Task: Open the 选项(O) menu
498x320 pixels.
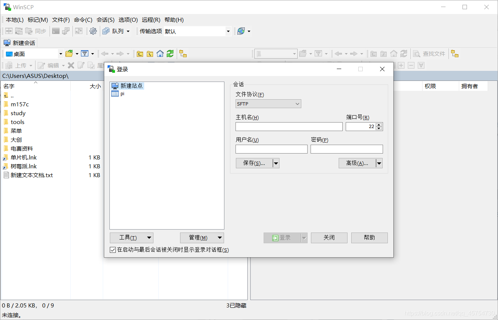Action: [128, 20]
